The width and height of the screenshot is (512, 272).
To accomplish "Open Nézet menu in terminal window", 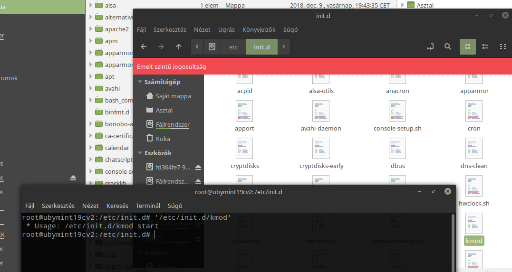I will (x=90, y=206).
